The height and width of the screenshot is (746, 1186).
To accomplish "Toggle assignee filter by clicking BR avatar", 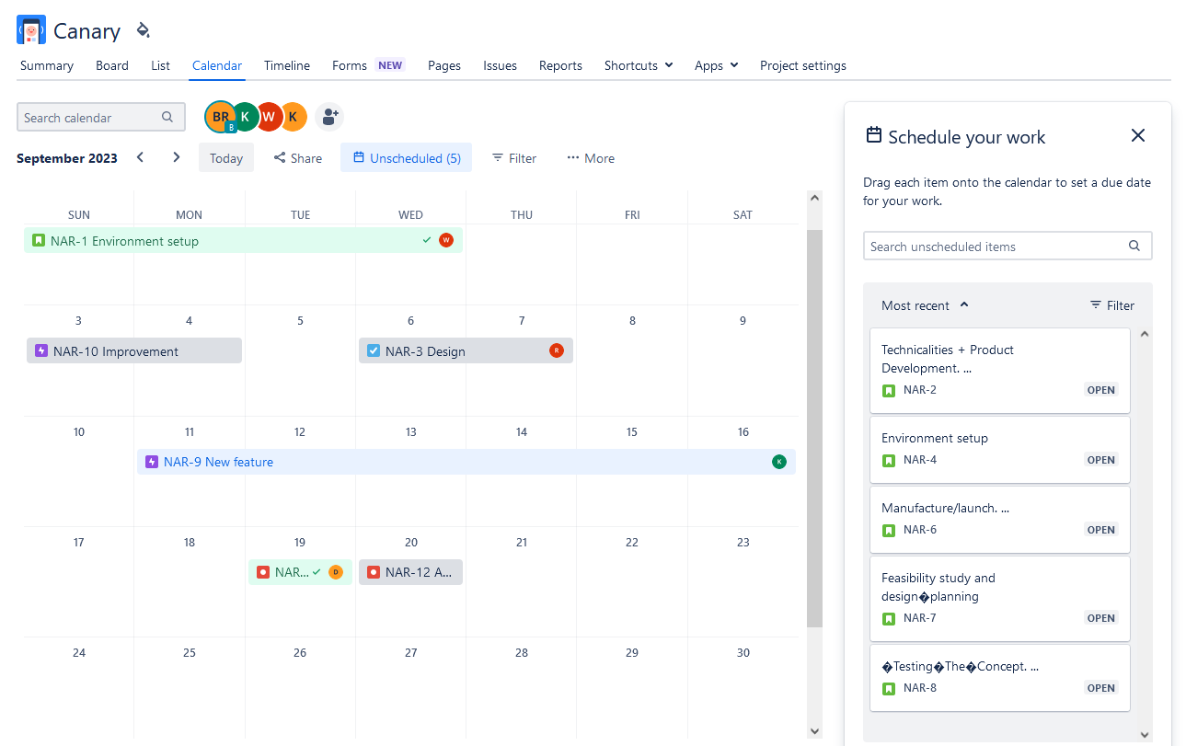I will pos(220,117).
